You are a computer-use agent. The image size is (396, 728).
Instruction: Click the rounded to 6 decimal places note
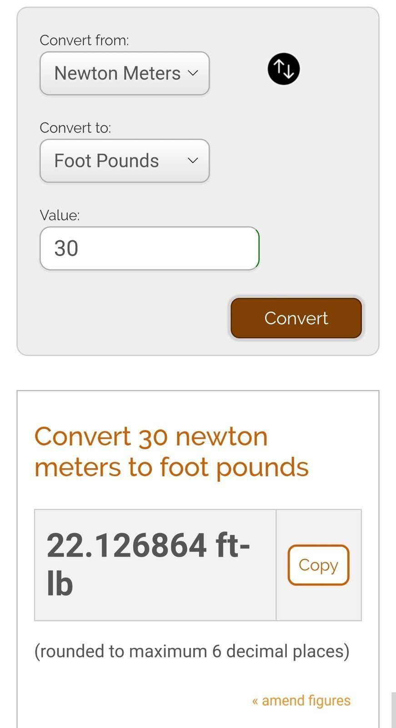click(x=192, y=652)
